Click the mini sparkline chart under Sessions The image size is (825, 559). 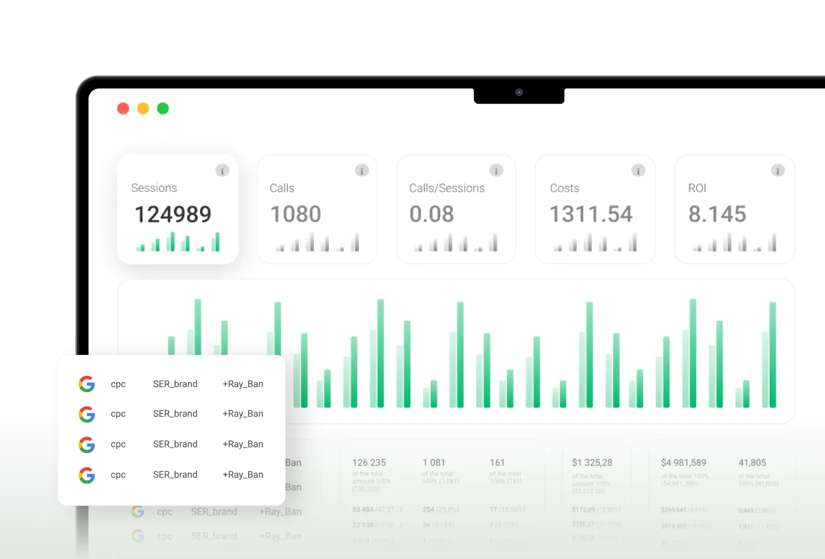(x=179, y=242)
